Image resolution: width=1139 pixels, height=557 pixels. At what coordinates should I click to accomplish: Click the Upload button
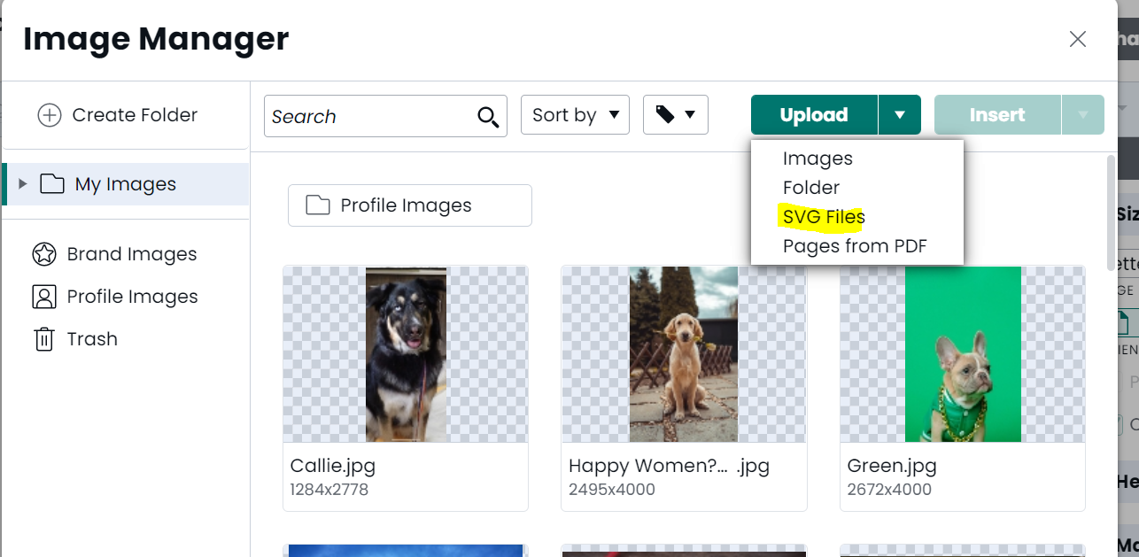pos(812,114)
